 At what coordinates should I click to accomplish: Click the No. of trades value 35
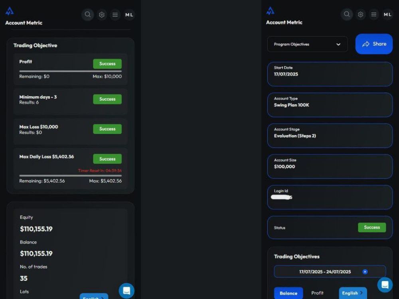pyautogui.click(x=24, y=278)
